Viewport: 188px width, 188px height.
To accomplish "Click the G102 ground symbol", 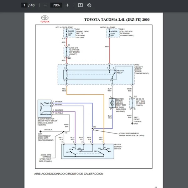I will click(132, 123).
